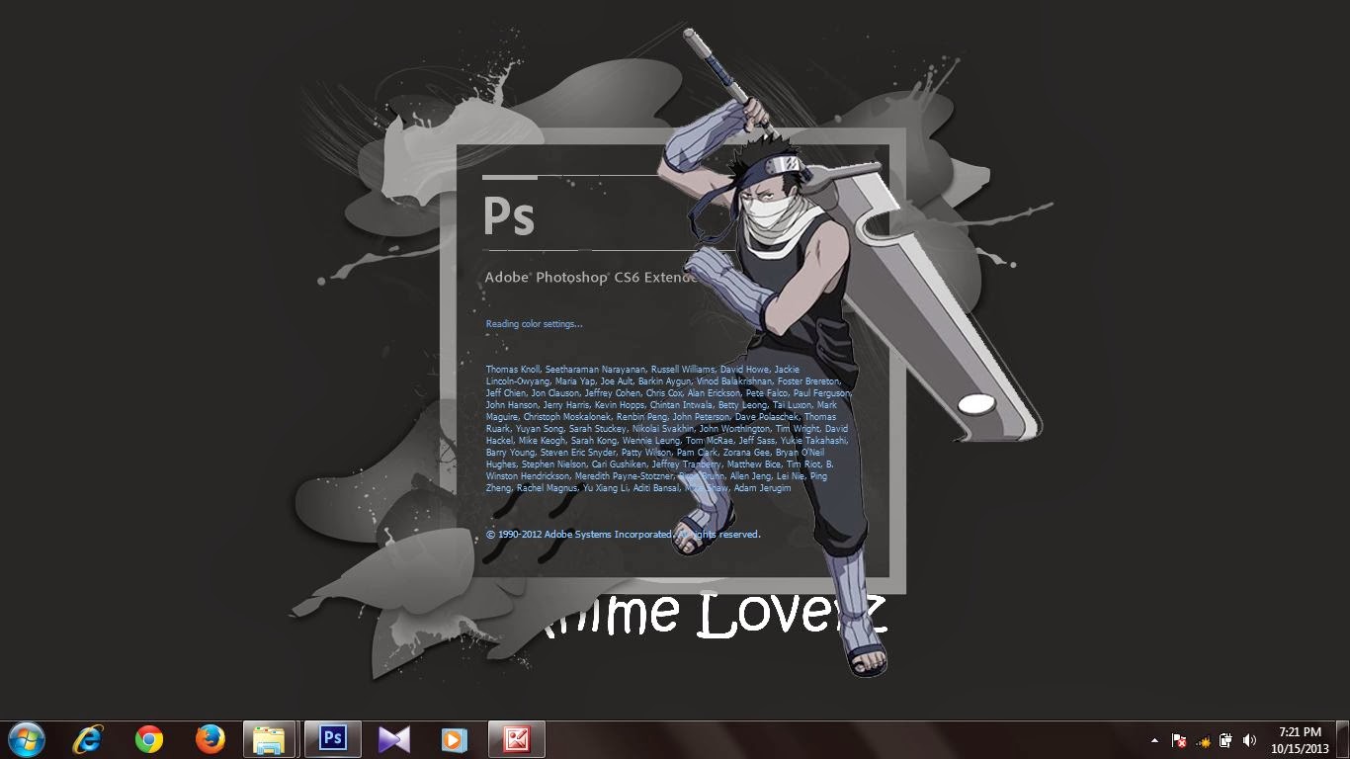The image size is (1350, 759).
Task: Launch Internet Explorer from the taskbar
Action: pyautogui.click(x=89, y=739)
